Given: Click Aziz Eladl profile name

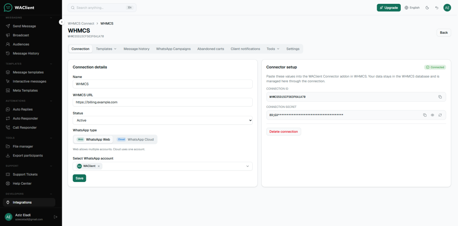Looking at the screenshot, I should [24, 215].
